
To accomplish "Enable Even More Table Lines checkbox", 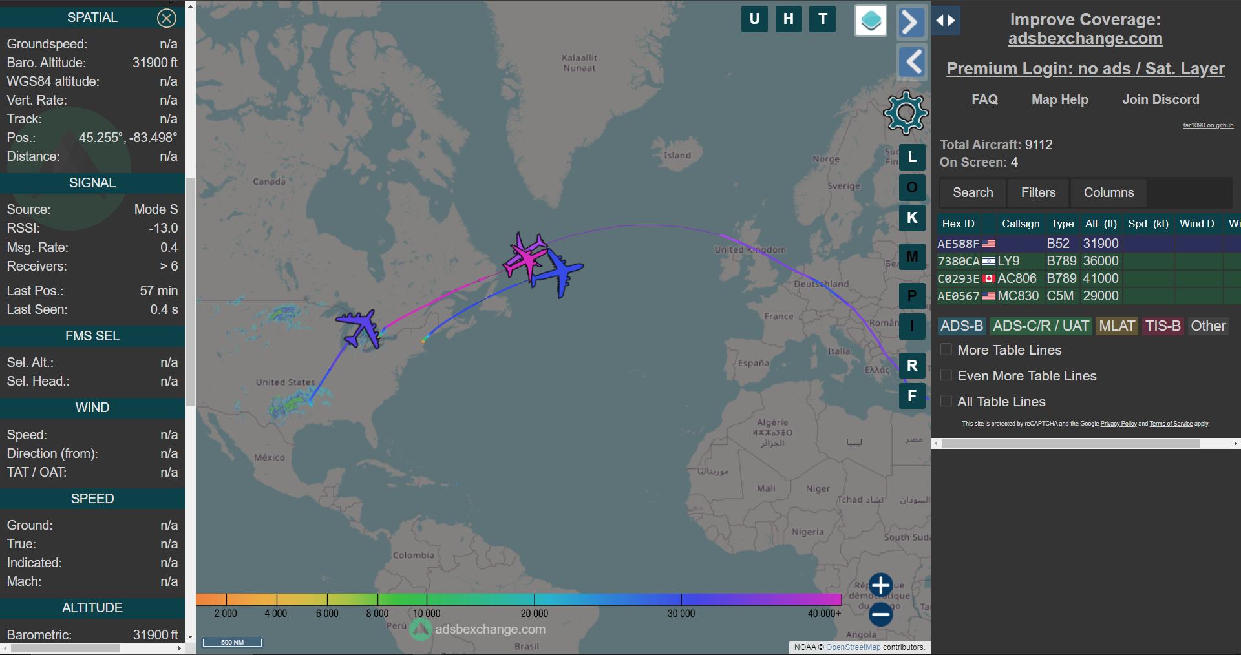I will 946,375.
